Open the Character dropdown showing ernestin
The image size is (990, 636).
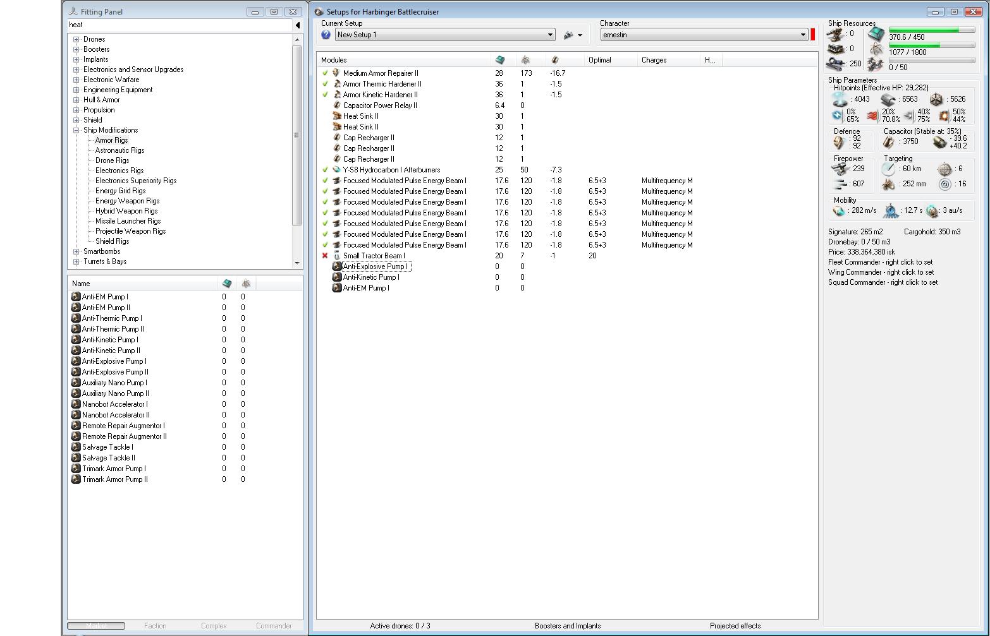pyautogui.click(x=704, y=35)
